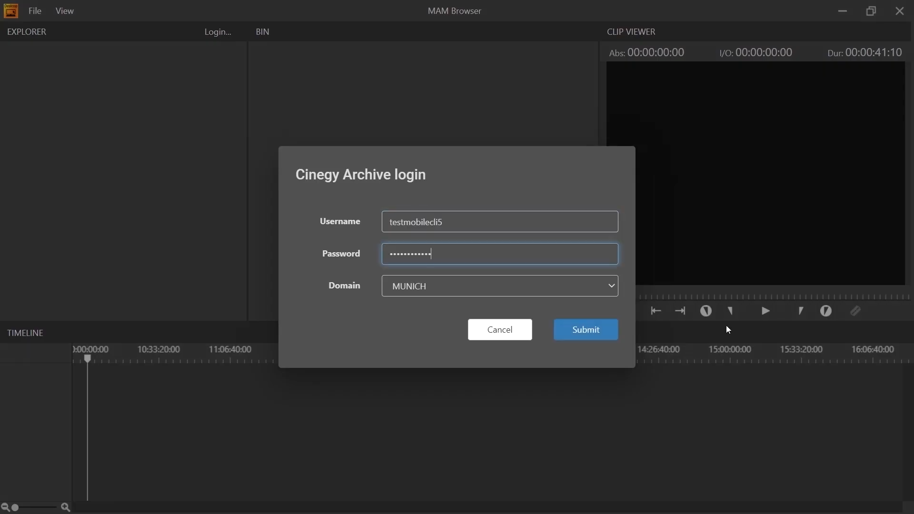This screenshot has height=514, width=914.
Task: Click the I/O timecode value
Action: [764, 52]
